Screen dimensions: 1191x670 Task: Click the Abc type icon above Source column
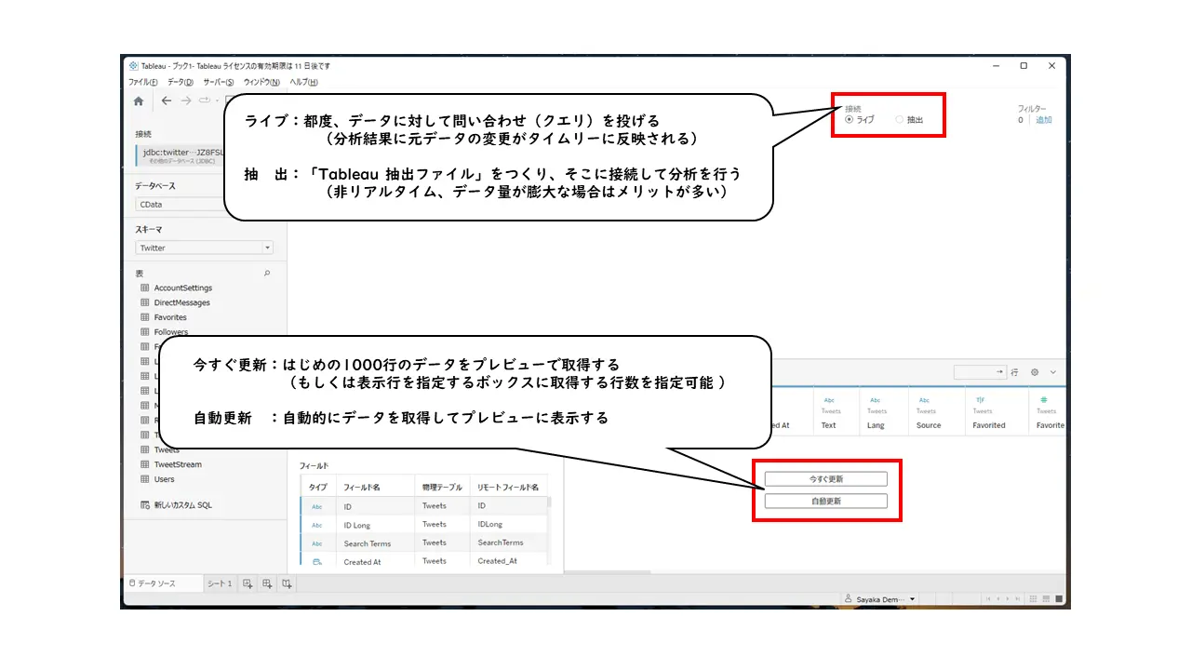(924, 400)
